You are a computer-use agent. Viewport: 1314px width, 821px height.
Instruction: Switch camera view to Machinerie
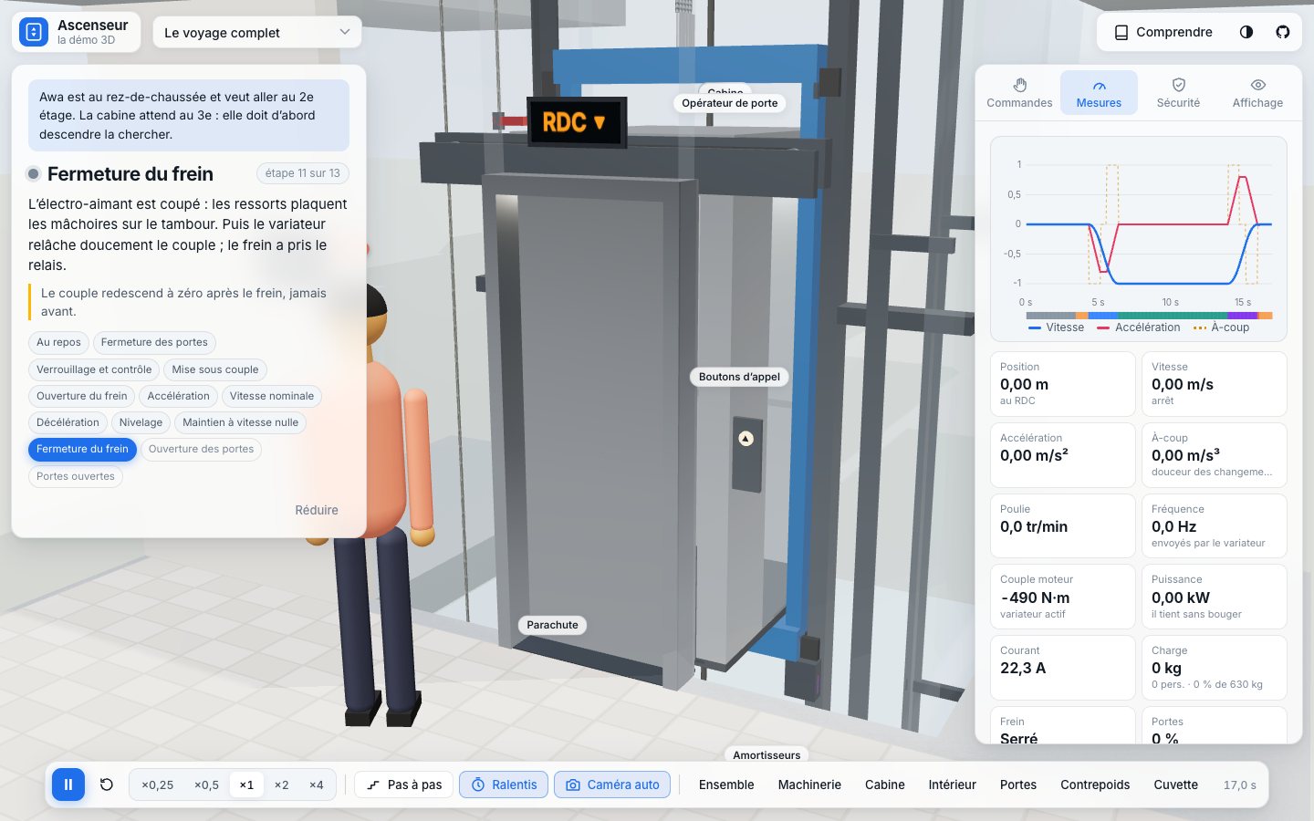pyautogui.click(x=809, y=785)
